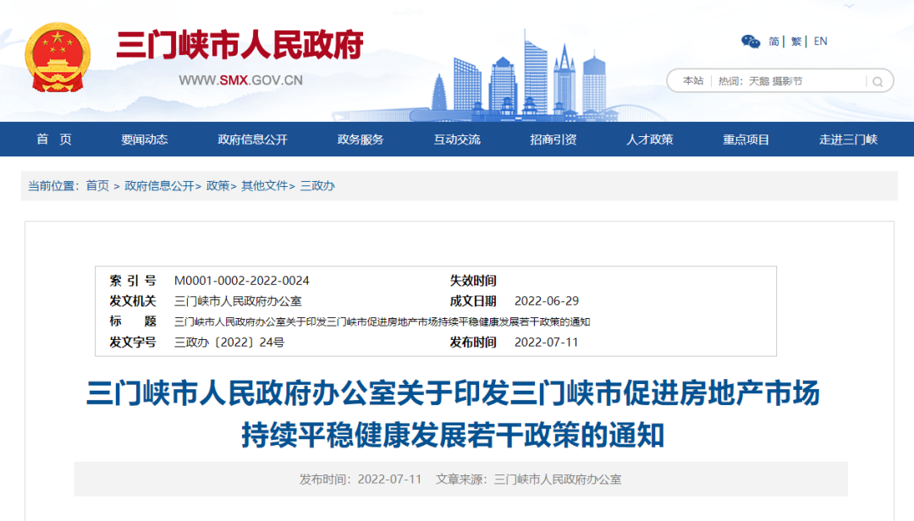This screenshot has height=521, width=914.
Task: Open the 本站 search scope selector
Action: (693, 81)
